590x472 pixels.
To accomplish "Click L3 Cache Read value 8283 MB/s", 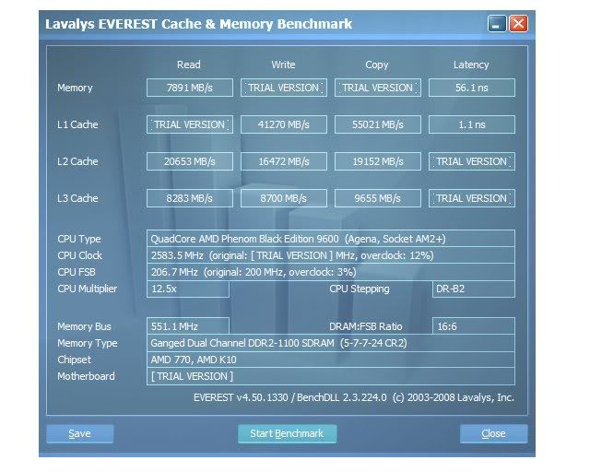I will [x=190, y=198].
